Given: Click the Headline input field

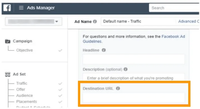Looking at the screenshot, I should click(x=134, y=59).
